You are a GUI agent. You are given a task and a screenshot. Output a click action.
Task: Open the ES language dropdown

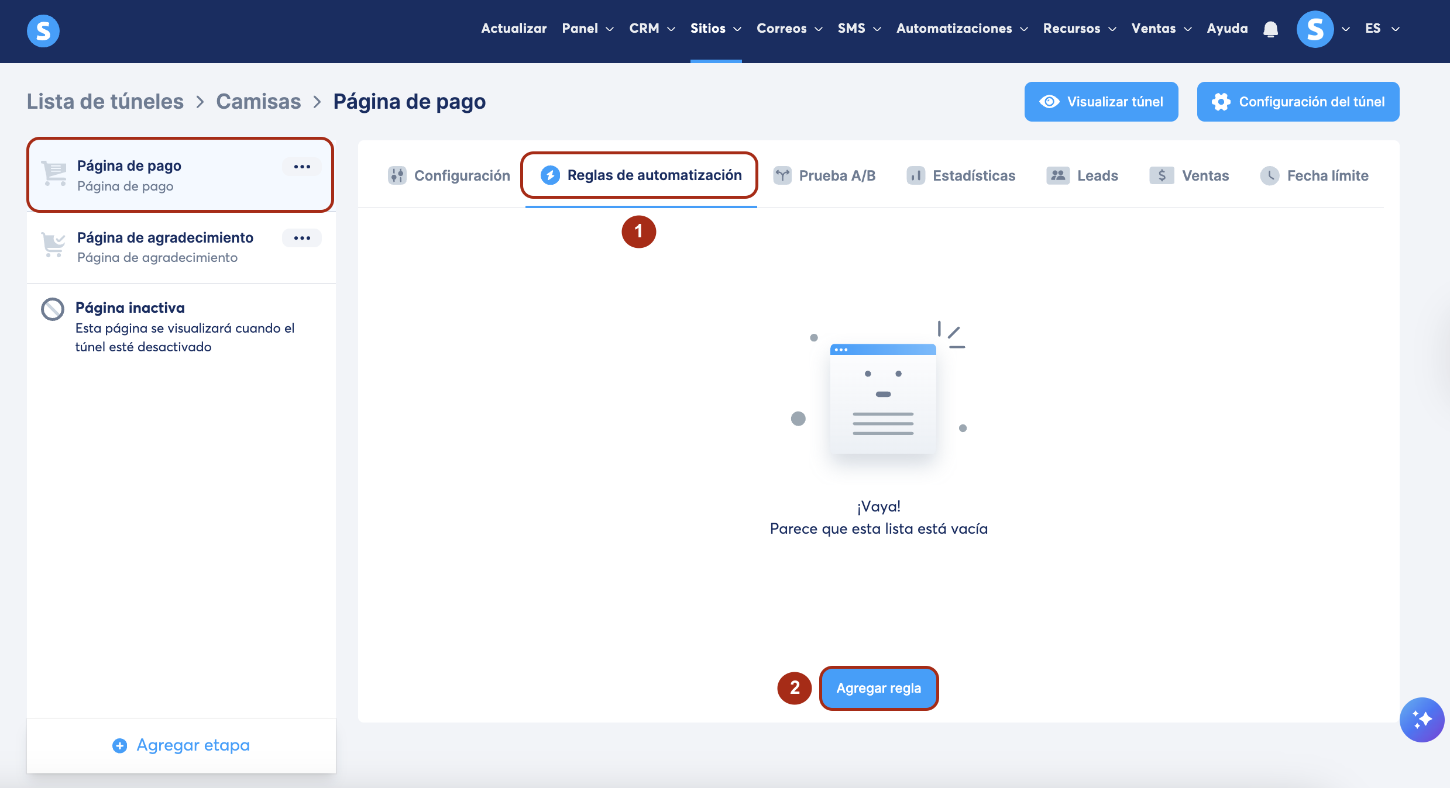pyautogui.click(x=1382, y=28)
